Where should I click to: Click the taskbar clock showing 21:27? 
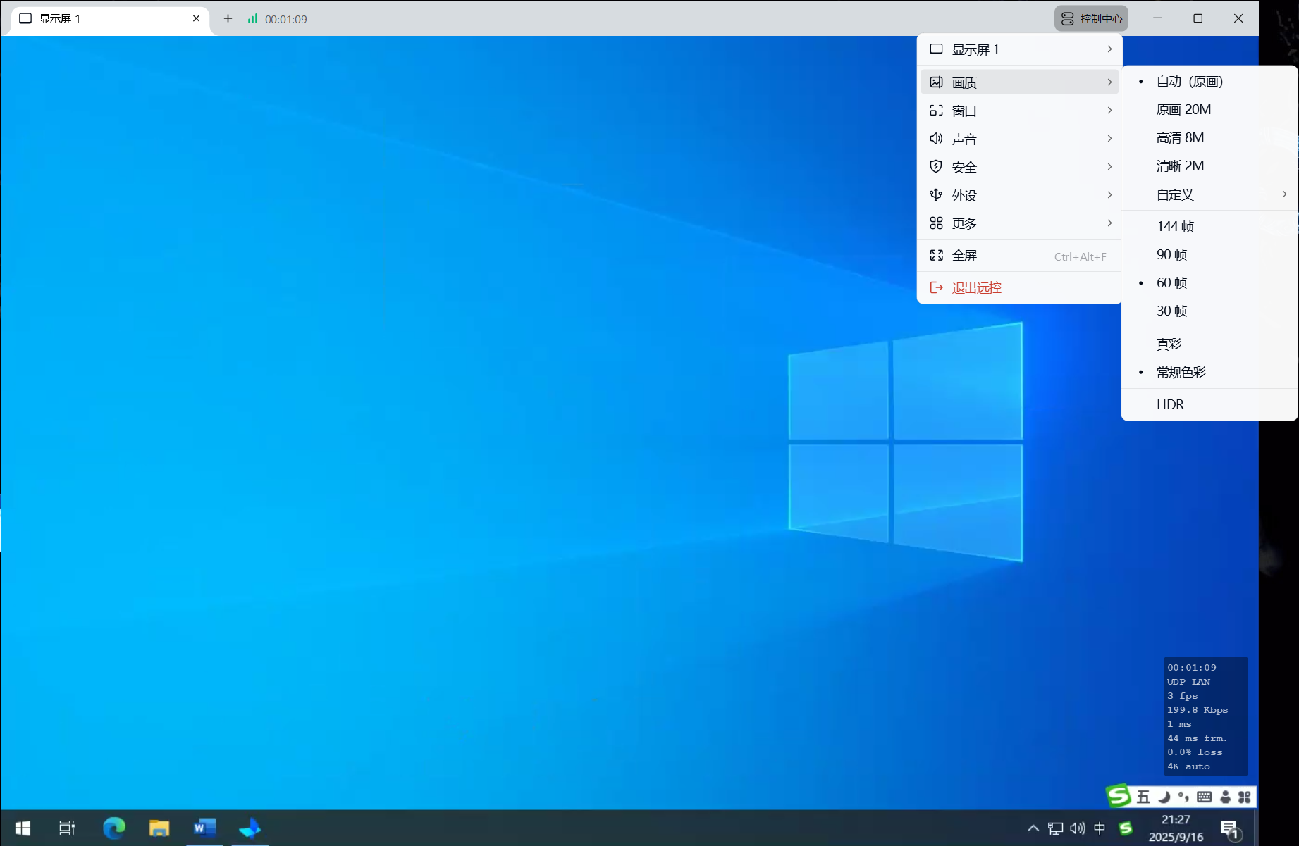click(1176, 828)
